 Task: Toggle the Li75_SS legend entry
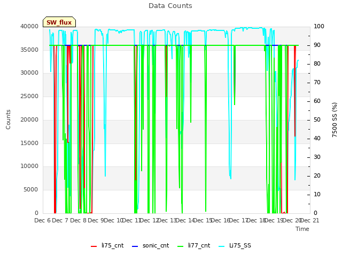(235, 245)
